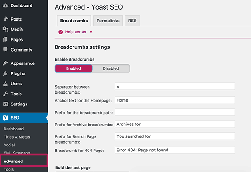Click the Dashboard gauge icon in sidebar
This screenshot has height=172, width=251.
point(5,5)
